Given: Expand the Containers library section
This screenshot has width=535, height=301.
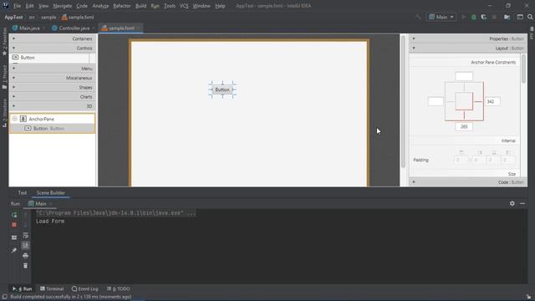Looking at the screenshot, I should pos(52,38).
